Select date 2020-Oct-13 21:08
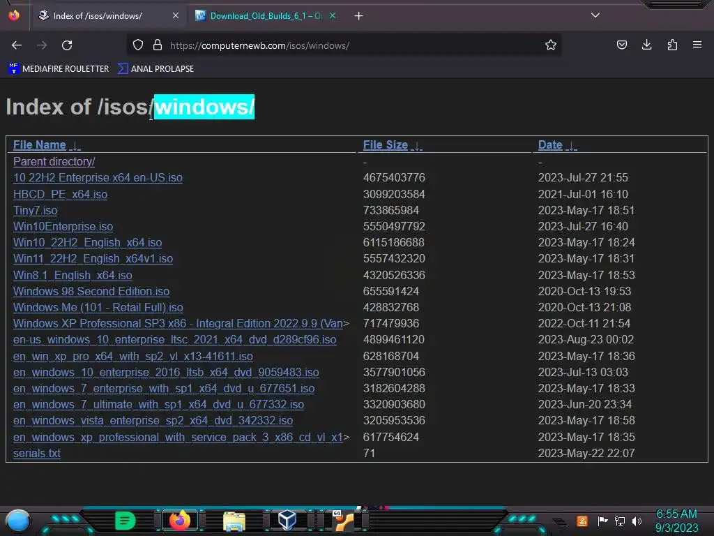The image size is (714, 536). pos(584,308)
